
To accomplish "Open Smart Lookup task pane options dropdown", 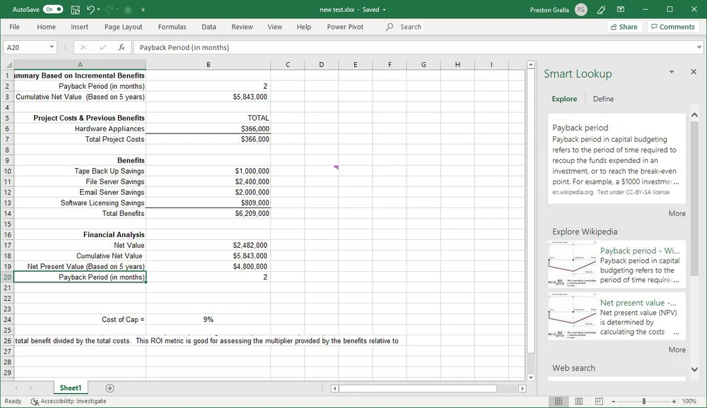I will click(x=672, y=72).
